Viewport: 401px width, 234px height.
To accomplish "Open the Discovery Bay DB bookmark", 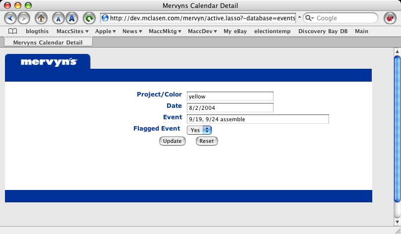I will (323, 31).
